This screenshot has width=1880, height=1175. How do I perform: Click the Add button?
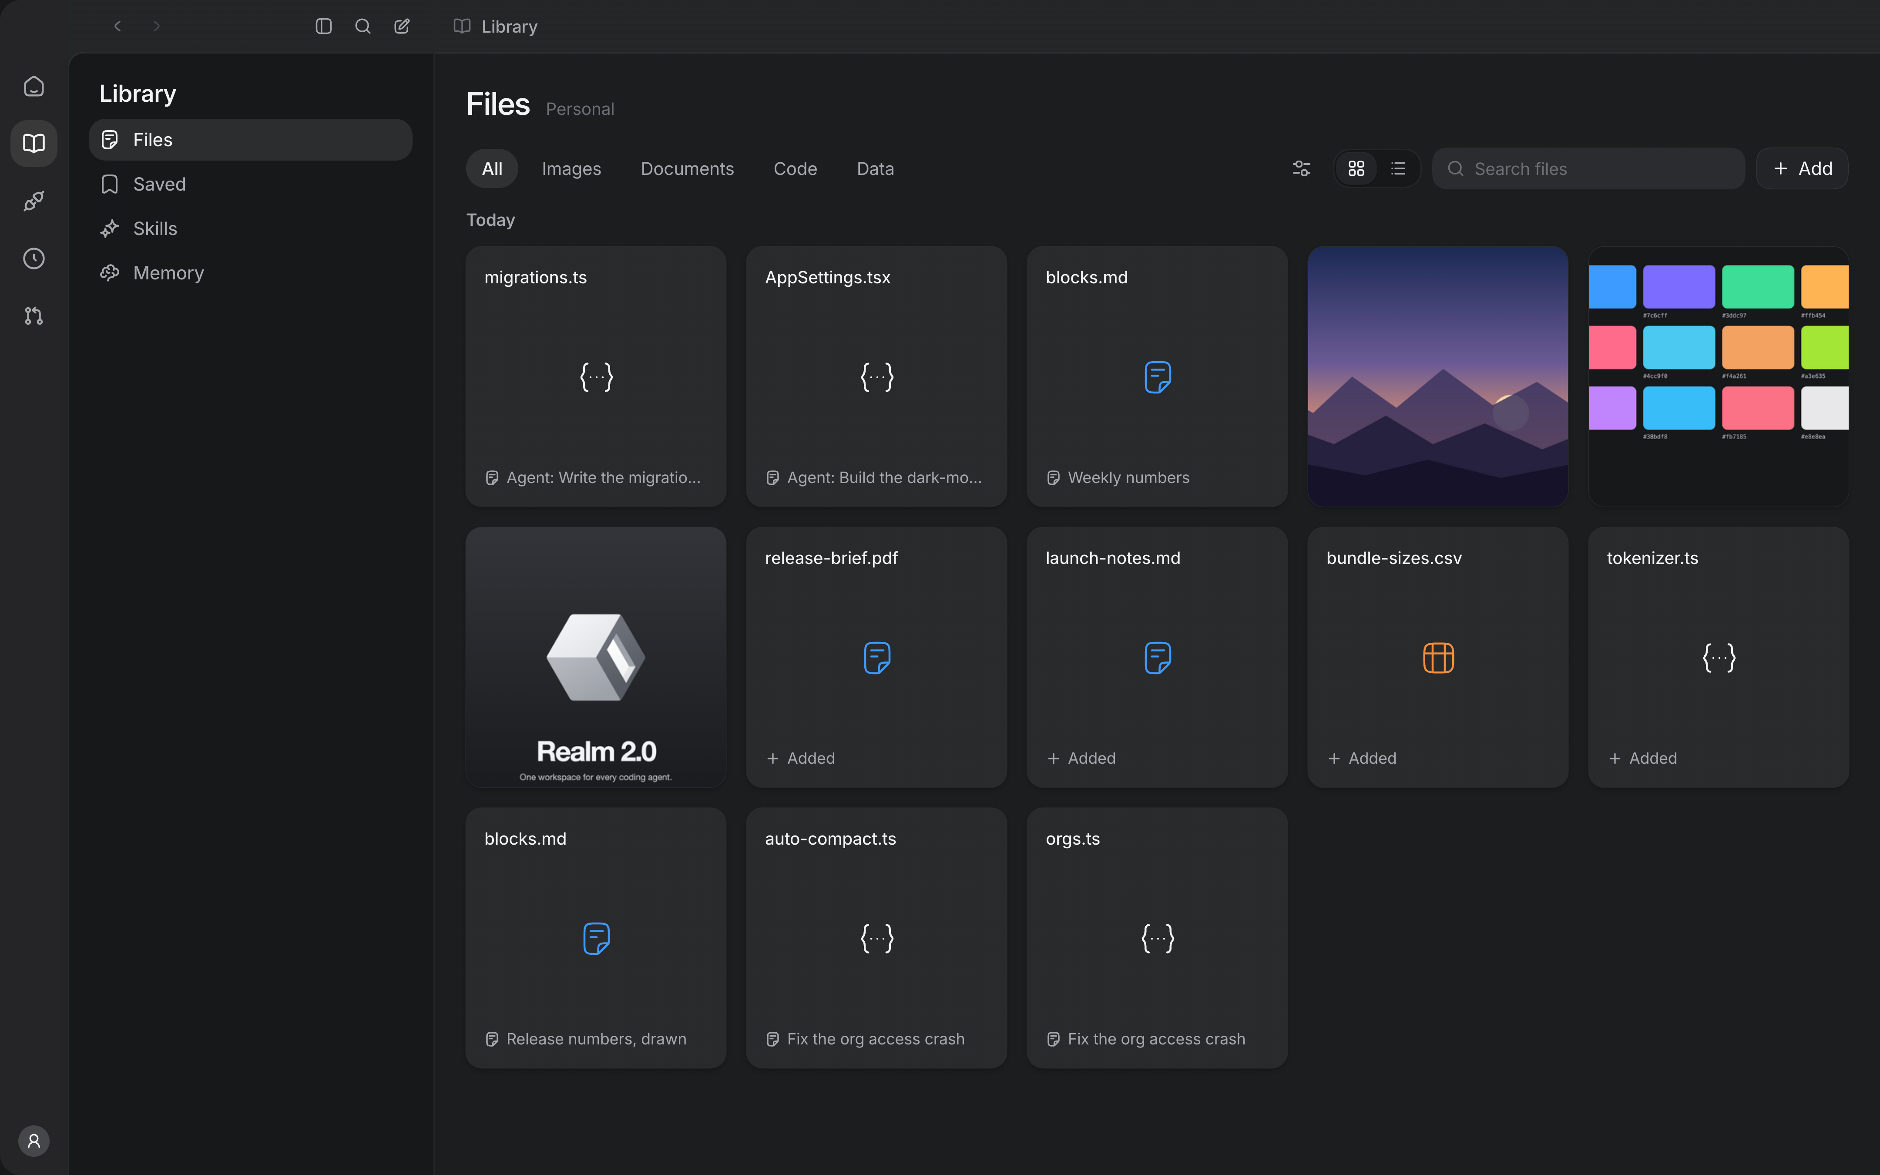click(x=1802, y=169)
